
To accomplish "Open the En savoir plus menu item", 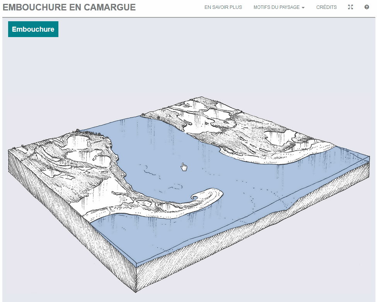I will [x=223, y=7].
